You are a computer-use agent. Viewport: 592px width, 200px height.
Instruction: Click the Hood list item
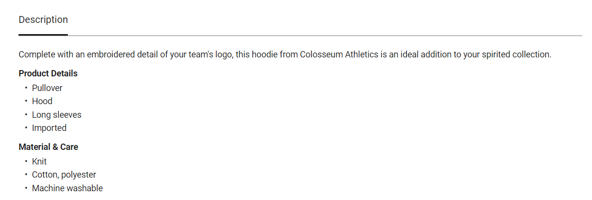click(42, 101)
